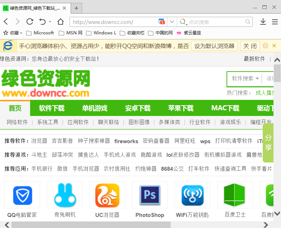Open the browser hamburger menu
The height and width of the screenshot is (228, 281).
point(275,22)
